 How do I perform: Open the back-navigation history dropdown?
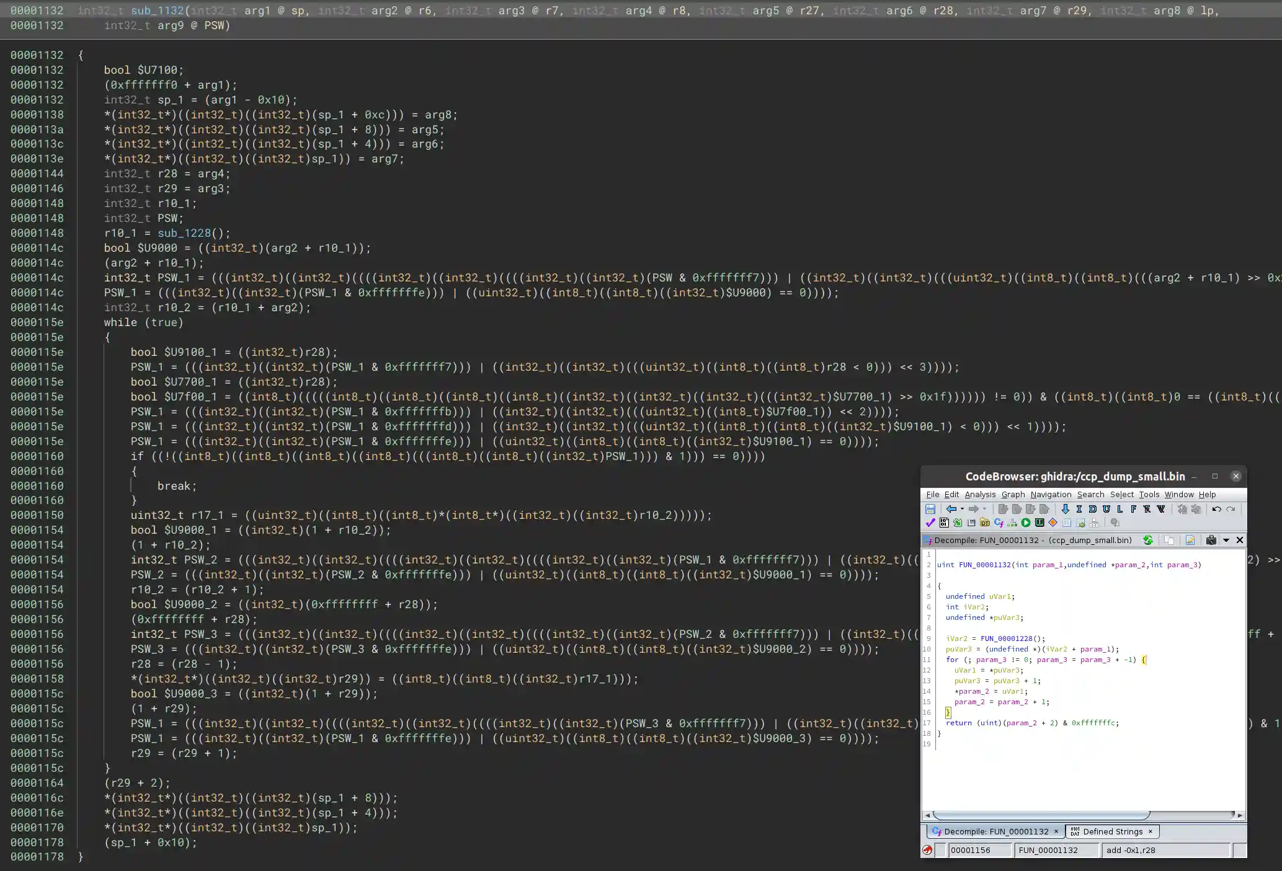point(962,509)
